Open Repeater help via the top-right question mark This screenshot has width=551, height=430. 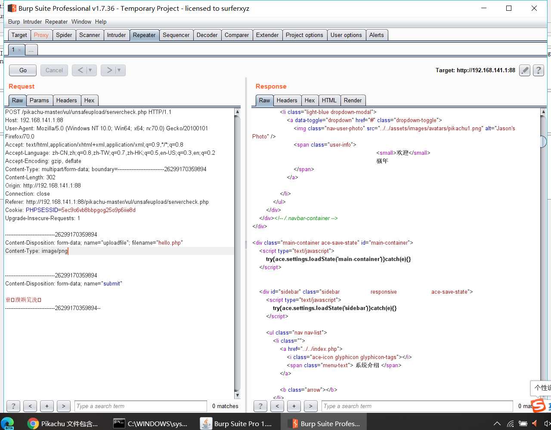(x=538, y=70)
